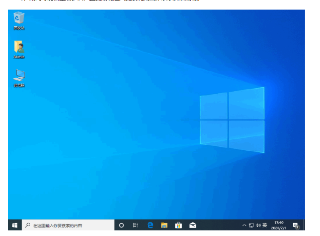Open Cortana from the taskbar circle icon
Screen dimensions: 320x236
(x=122, y=225)
